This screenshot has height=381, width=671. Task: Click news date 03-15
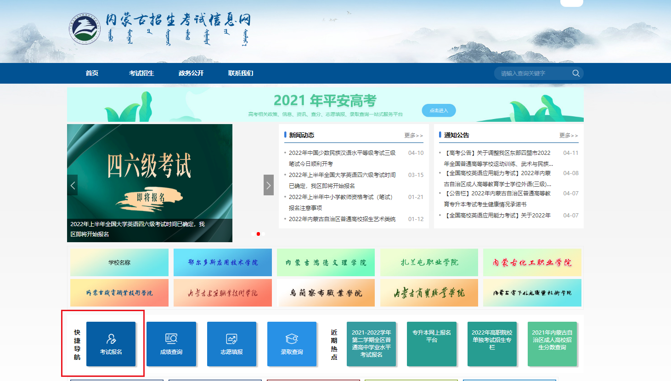416,175
